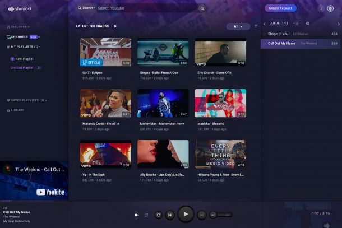Clear the queue icon

pos(308,24)
